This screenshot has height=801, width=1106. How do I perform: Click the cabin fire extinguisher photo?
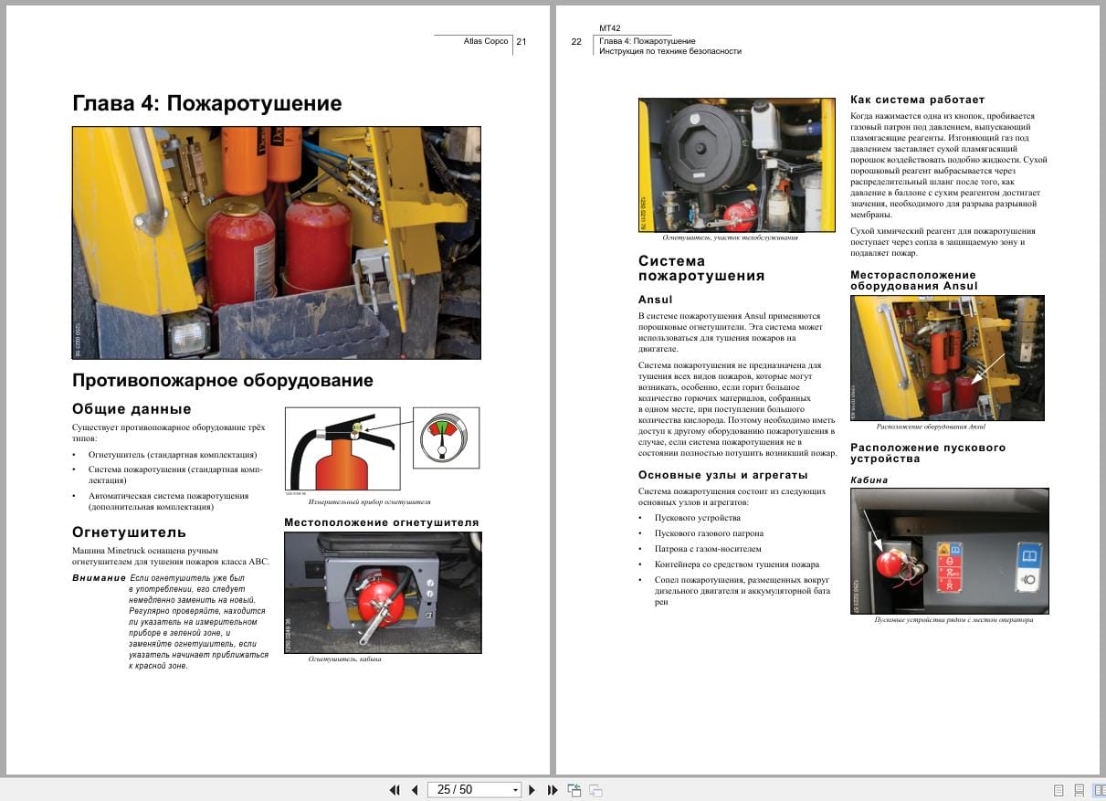click(383, 593)
